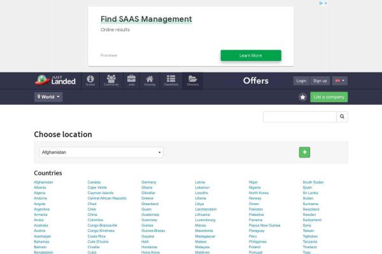Open the language flag dropdown

339,81
